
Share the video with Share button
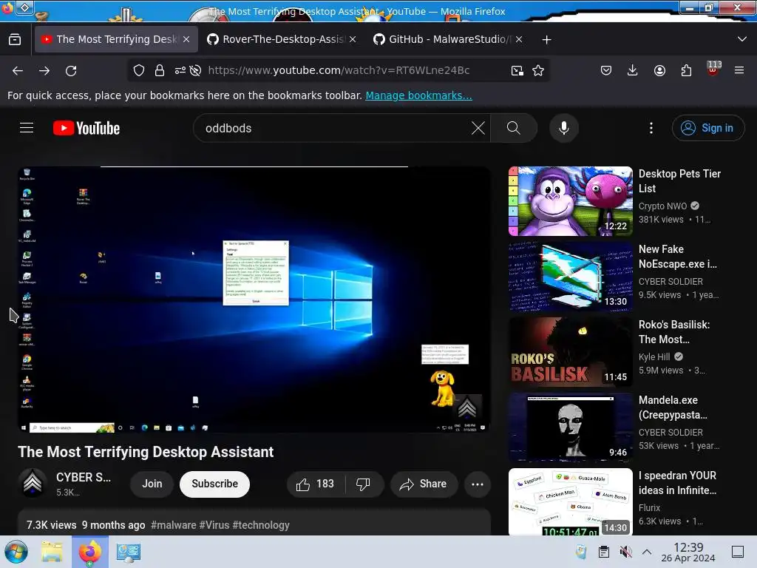coord(424,484)
